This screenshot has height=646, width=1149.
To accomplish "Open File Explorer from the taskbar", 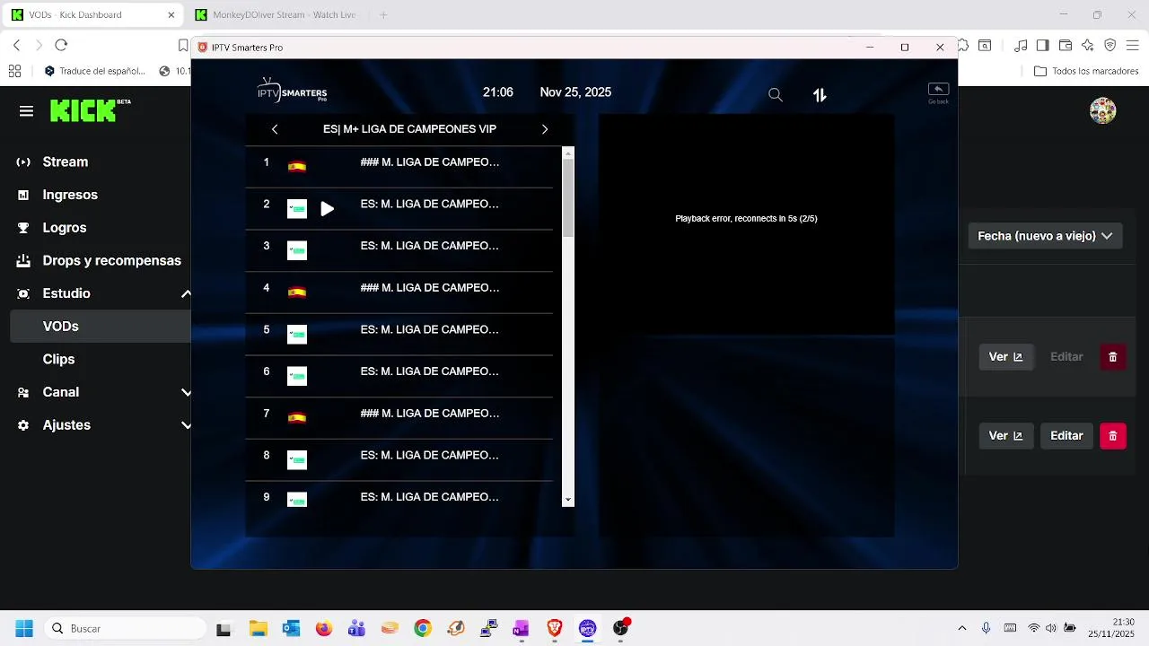I will click(258, 628).
